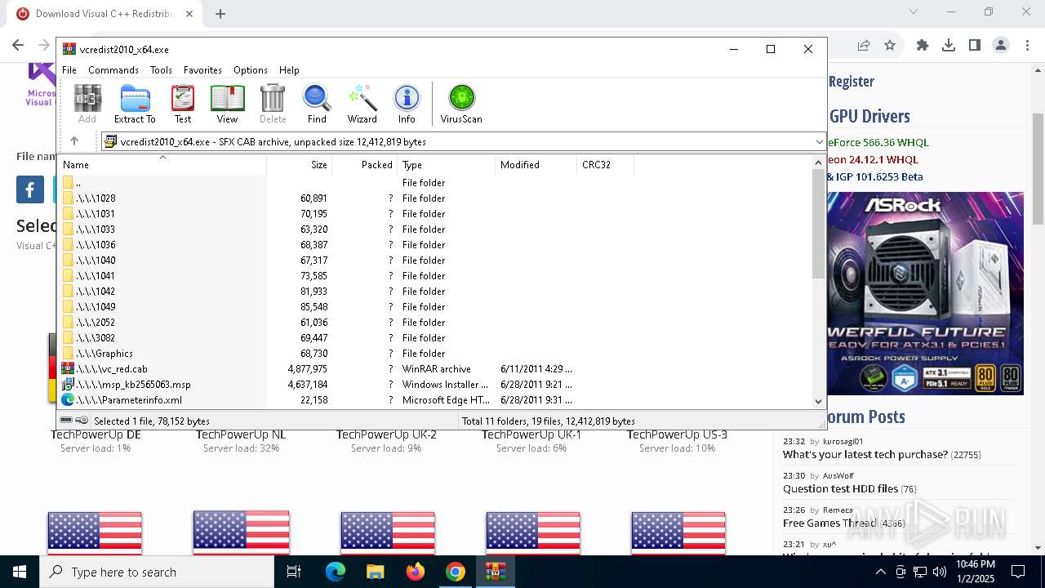Click the Graphics folder icon
1045x588 pixels.
point(69,353)
